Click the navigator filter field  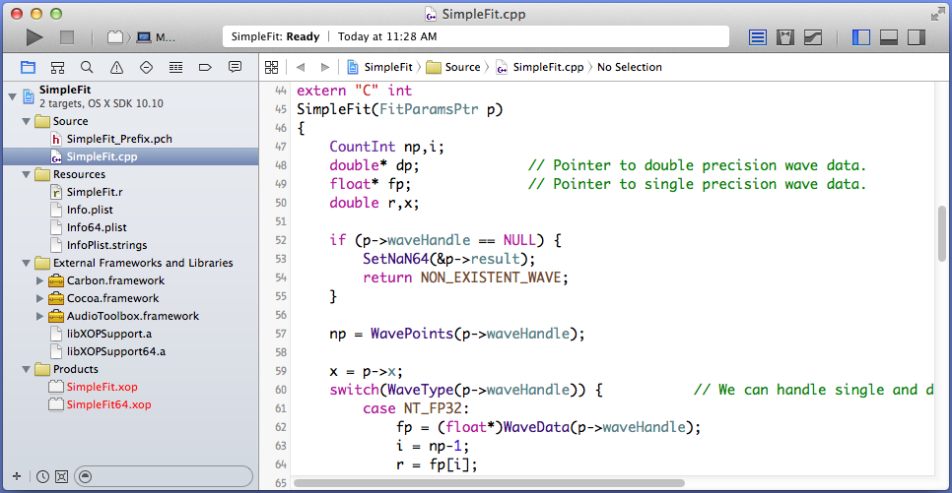pyautogui.click(x=164, y=476)
